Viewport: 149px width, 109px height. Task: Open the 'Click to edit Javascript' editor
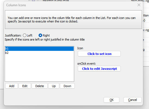click(x=99, y=69)
